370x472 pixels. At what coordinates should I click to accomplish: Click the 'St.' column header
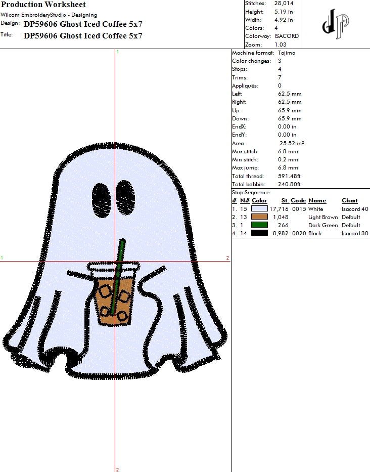[x=285, y=200]
